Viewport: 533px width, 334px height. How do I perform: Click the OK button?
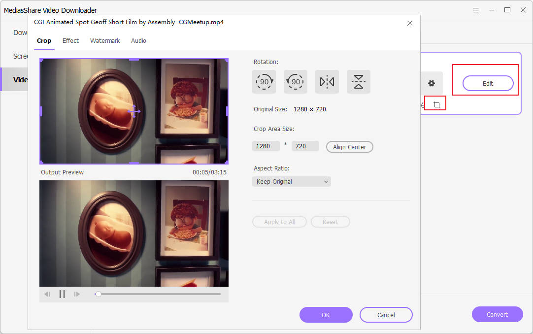(326, 315)
